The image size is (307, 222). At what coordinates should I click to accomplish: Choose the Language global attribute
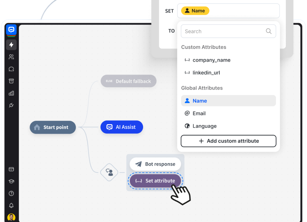(x=204, y=126)
